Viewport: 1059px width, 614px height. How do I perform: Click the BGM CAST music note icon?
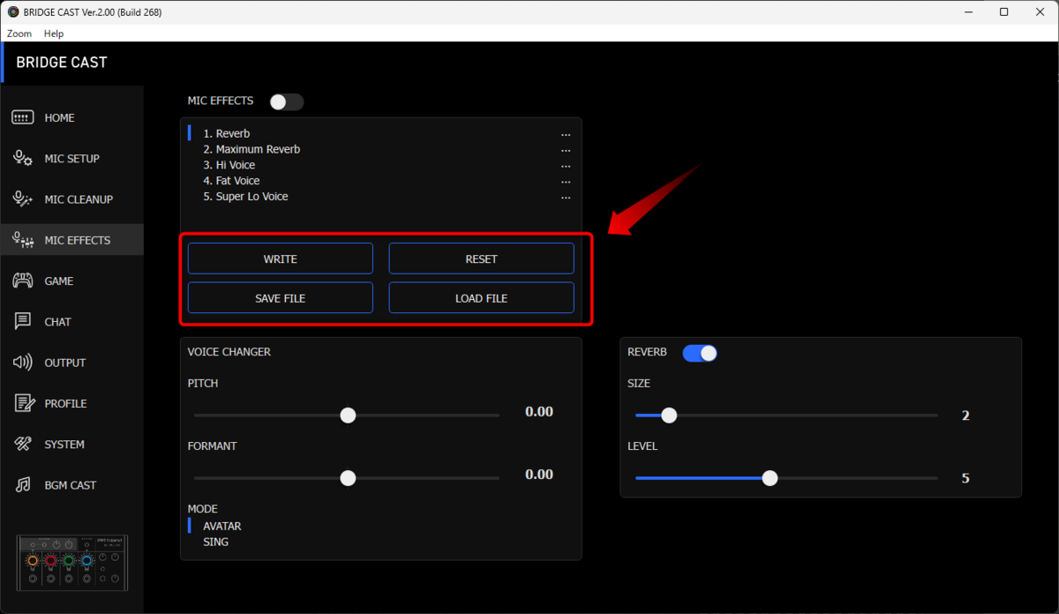click(24, 485)
